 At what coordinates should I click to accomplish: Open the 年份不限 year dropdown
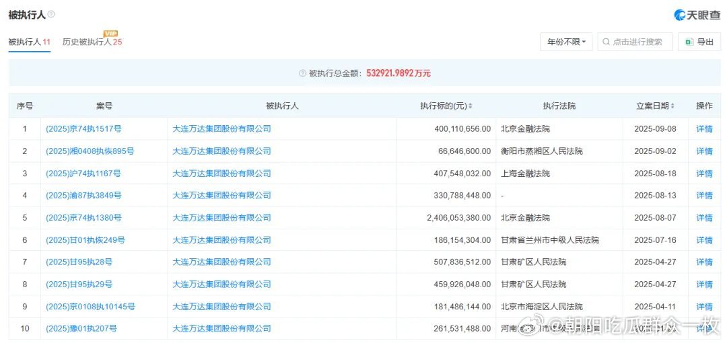(566, 42)
